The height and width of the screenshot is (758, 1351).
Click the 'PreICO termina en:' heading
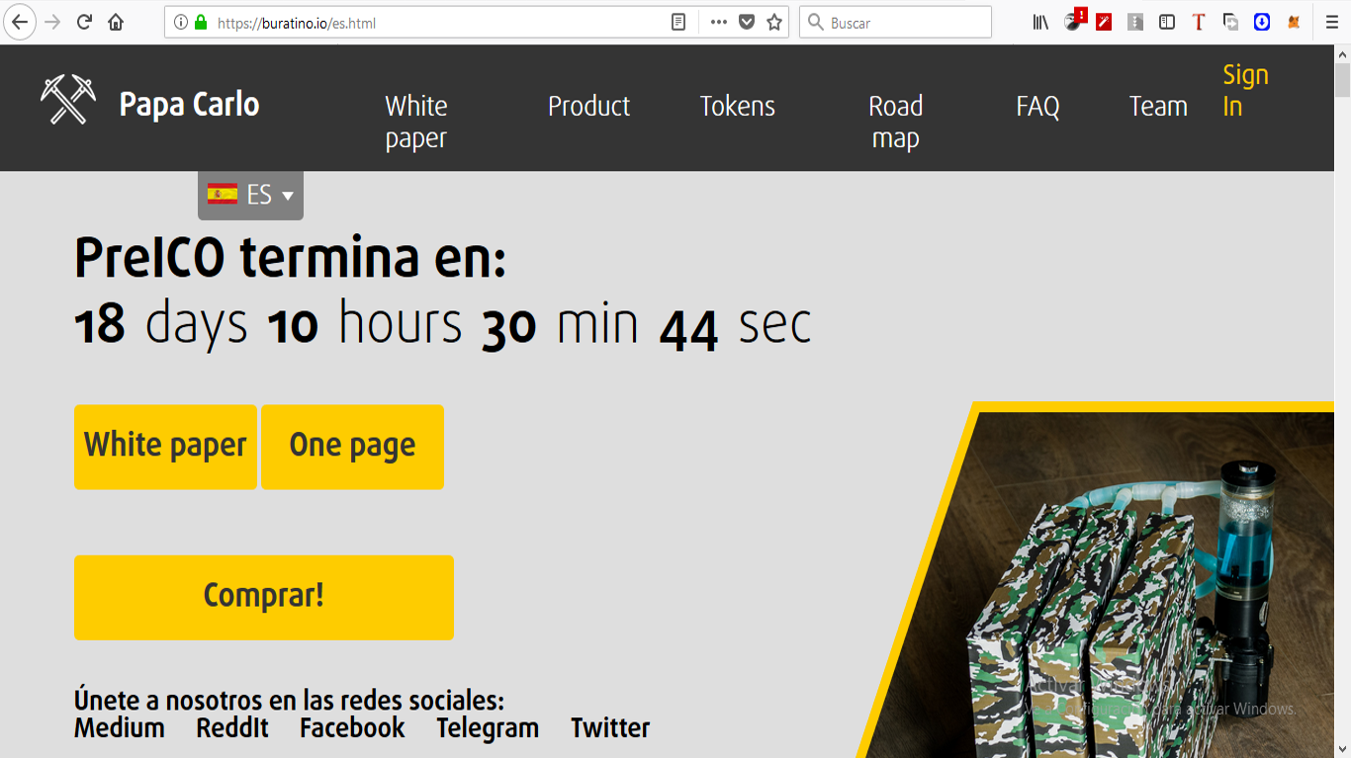(x=291, y=259)
